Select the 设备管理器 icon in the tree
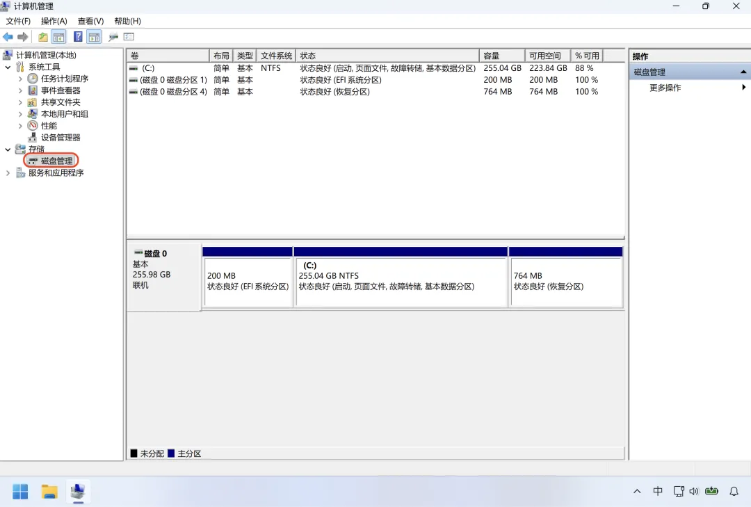 33,137
